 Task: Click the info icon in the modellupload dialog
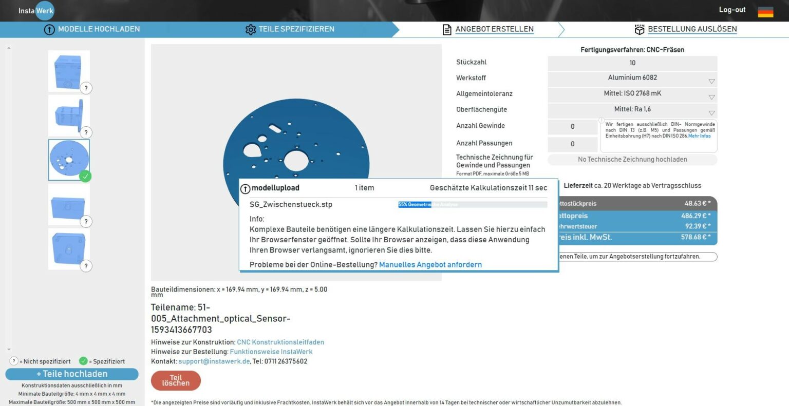point(245,188)
